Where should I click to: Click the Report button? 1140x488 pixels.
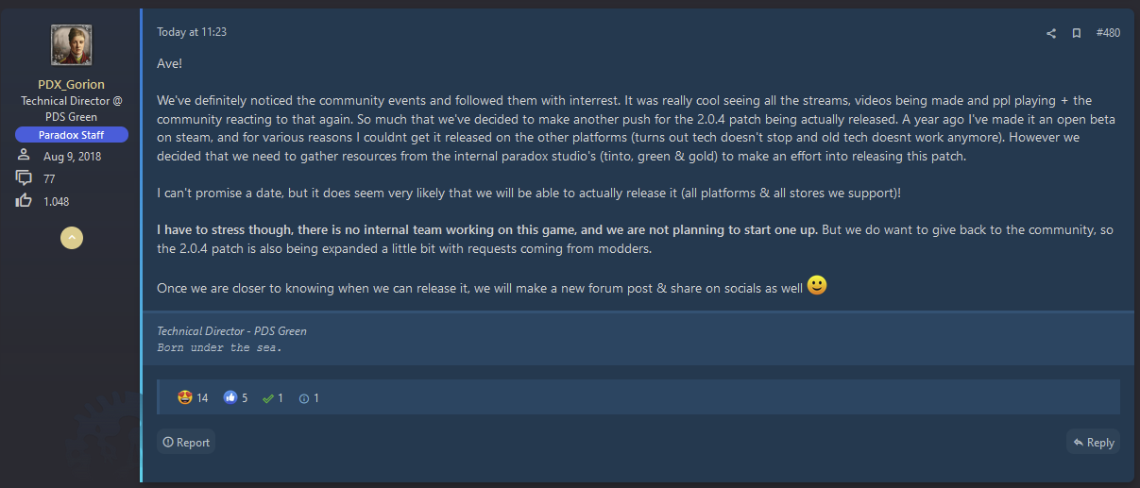(186, 442)
